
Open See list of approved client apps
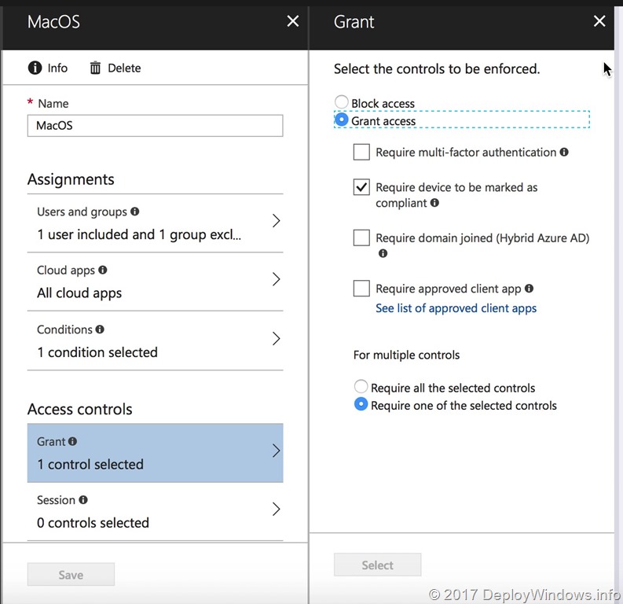[x=456, y=308]
